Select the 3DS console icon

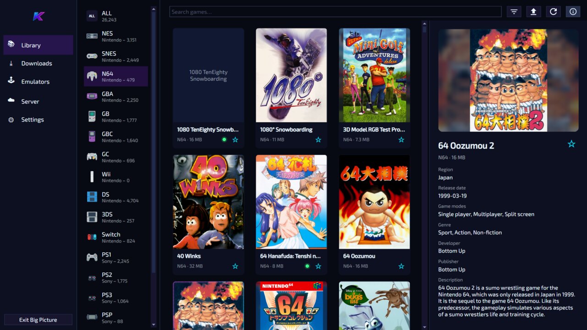tap(92, 217)
